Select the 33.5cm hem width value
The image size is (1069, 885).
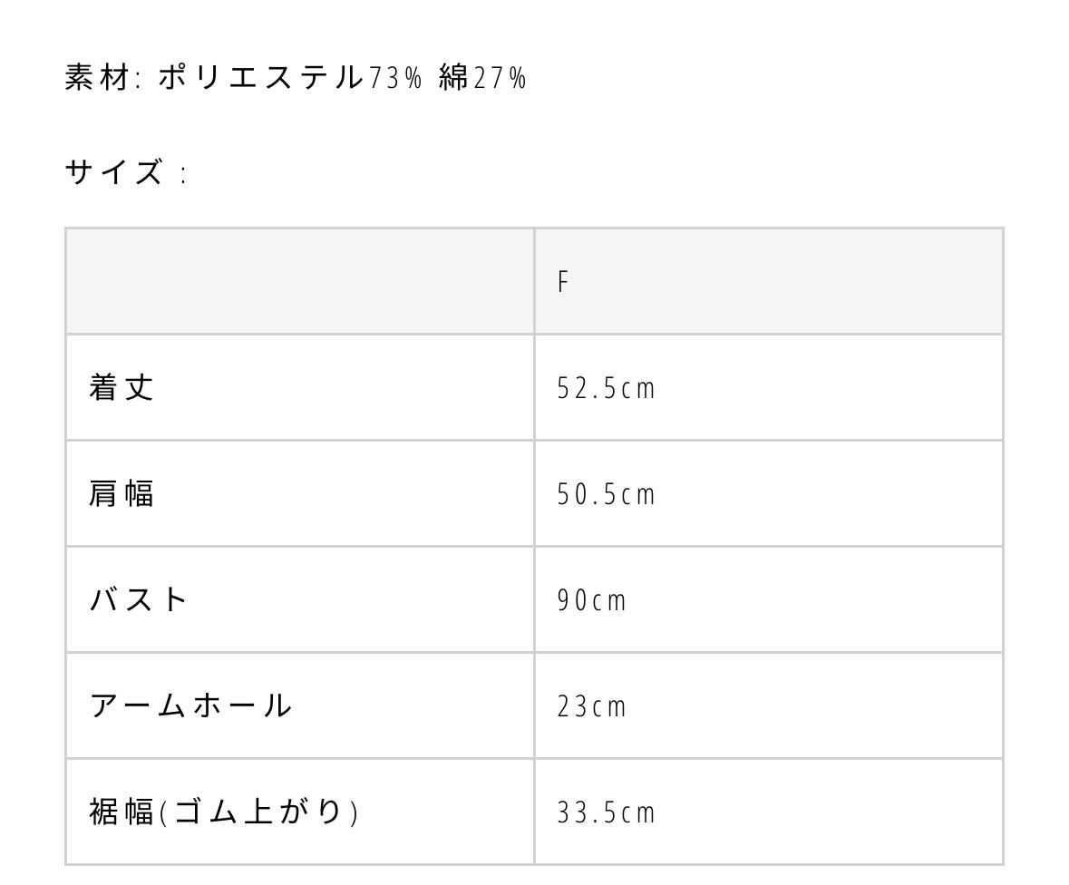click(606, 812)
